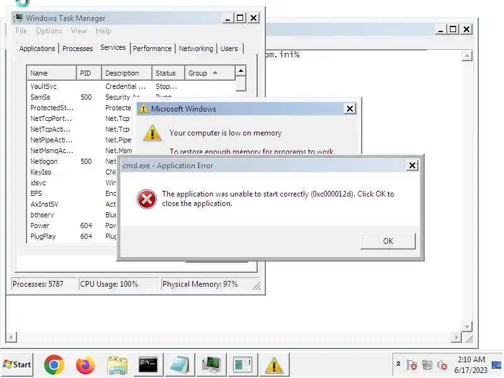Click the red error icon in cmd.exe dialog
504x378 pixels.
pos(147,198)
